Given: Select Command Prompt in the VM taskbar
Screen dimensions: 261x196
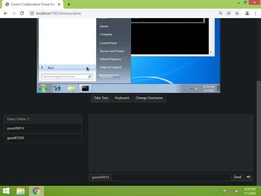Looking at the screenshot, I should pos(85,88).
